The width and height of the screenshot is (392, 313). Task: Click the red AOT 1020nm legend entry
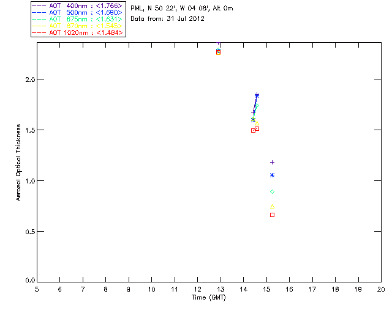coord(77,32)
